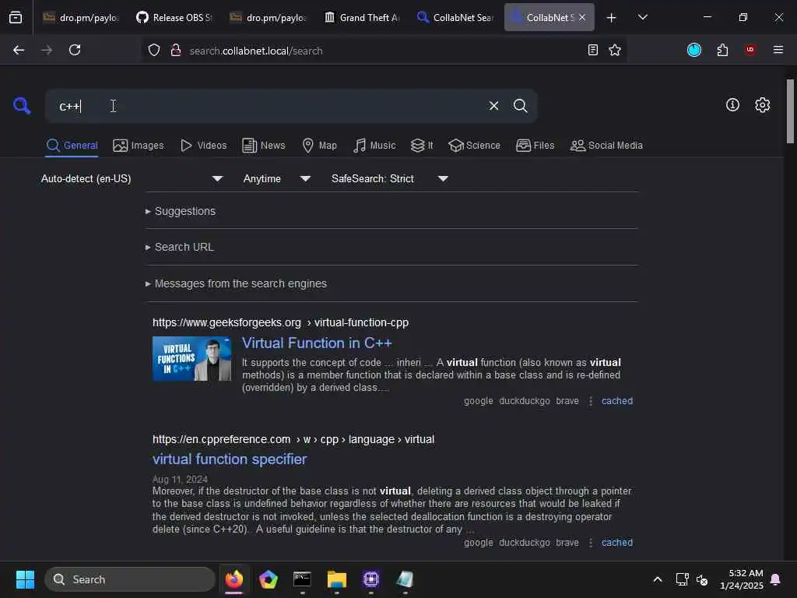Open search preferences gear icon
Image resolution: width=797 pixels, height=598 pixels.
click(762, 105)
